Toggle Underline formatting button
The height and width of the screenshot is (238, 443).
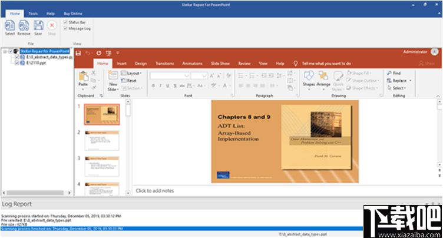point(167,85)
